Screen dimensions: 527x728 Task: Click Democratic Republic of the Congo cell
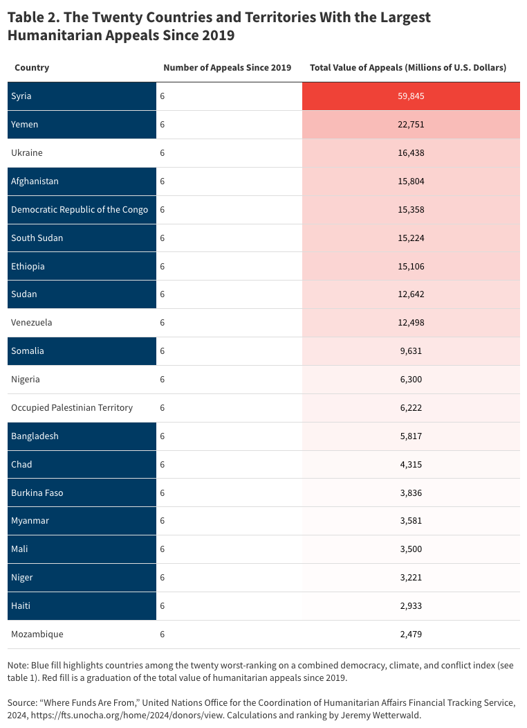click(x=82, y=209)
